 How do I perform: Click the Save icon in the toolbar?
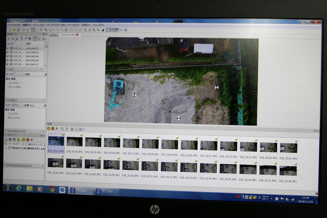[x=18, y=30]
